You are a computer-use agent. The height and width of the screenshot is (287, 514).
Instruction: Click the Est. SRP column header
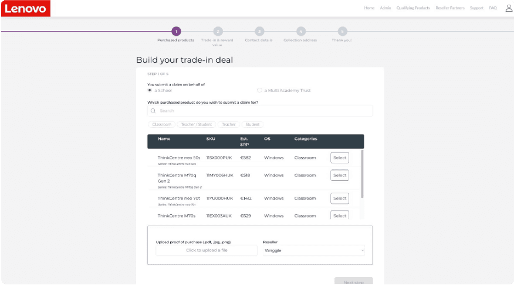click(x=244, y=141)
